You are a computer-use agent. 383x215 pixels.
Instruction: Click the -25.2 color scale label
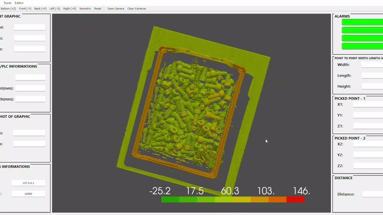point(160,191)
